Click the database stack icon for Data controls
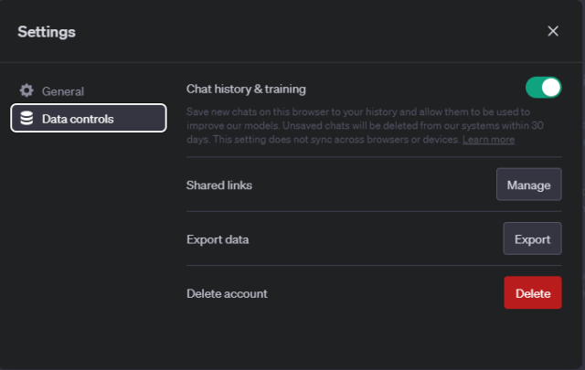Screen dimensions: 585x370 click(x=27, y=119)
